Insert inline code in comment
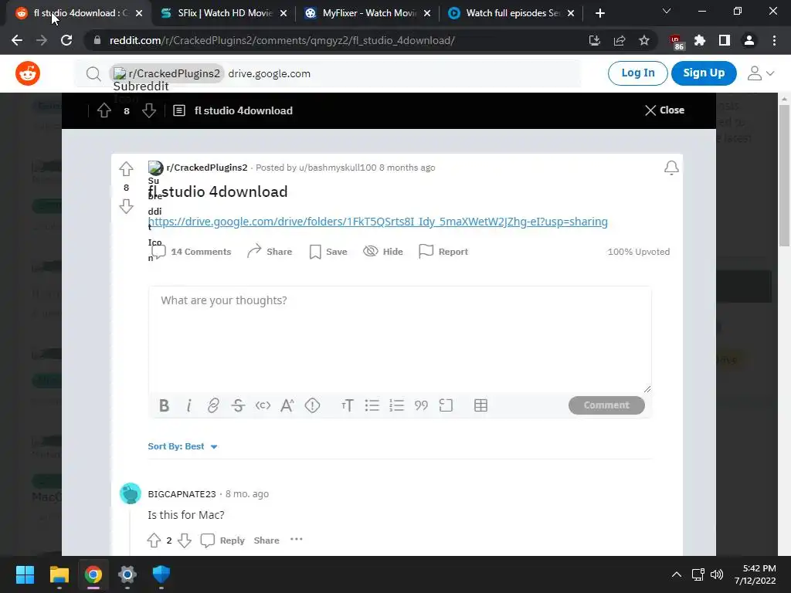This screenshot has height=593, width=791. 263,405
